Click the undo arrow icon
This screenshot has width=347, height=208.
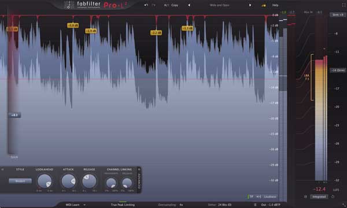(x=146, y=5)
